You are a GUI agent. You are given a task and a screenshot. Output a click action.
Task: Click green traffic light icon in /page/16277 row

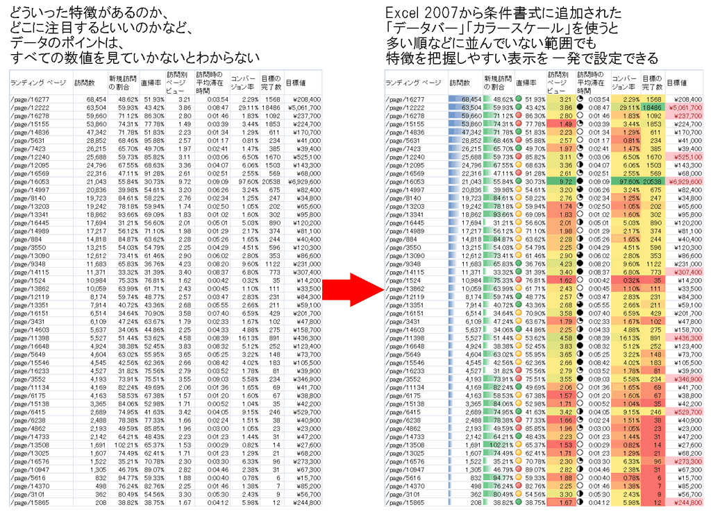point(519,100)
